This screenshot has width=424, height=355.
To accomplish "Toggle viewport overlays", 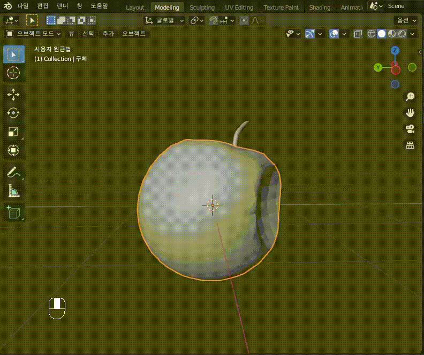I will [334, 34].
